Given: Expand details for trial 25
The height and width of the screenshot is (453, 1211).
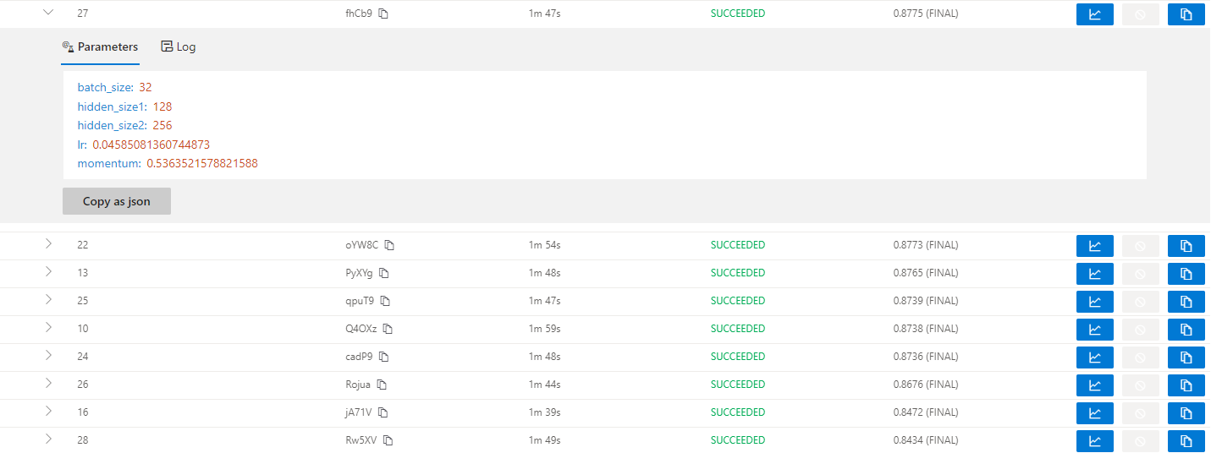Looking at the screenshot, I should (48, 300).
